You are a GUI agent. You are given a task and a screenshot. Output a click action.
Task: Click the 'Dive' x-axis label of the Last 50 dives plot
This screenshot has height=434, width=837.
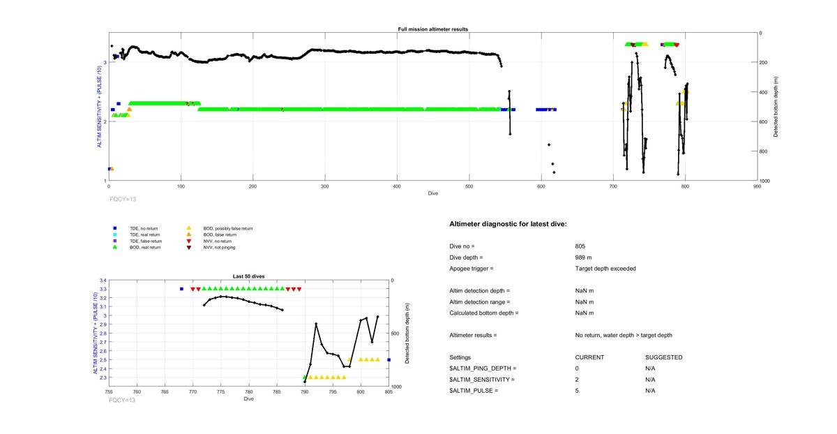click(248, 399)
